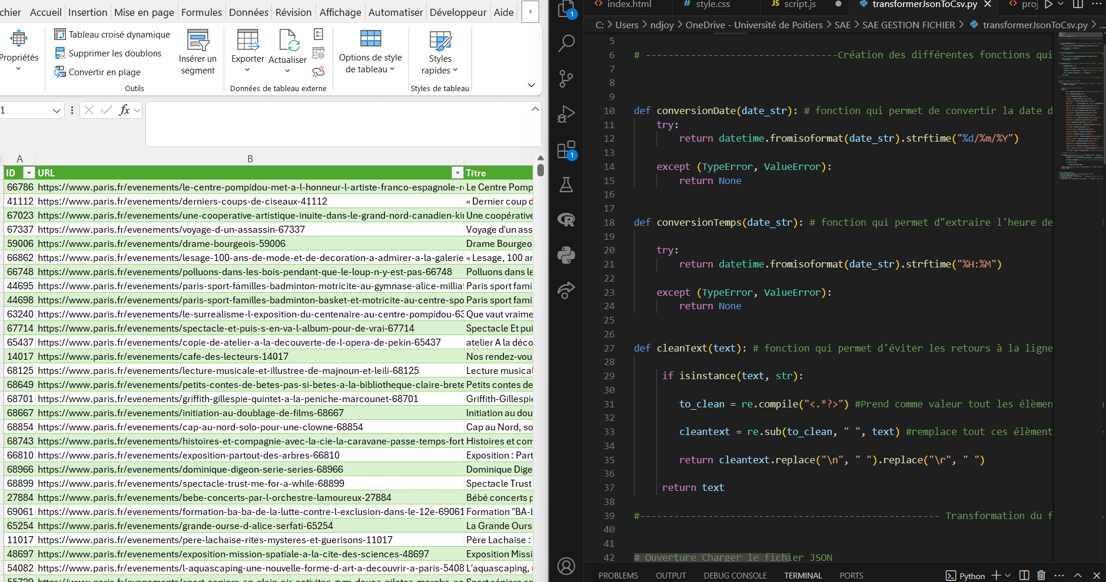The image size is (1106, 582).
Task: Open URL column filter dropdown
Action: (457, 173)
